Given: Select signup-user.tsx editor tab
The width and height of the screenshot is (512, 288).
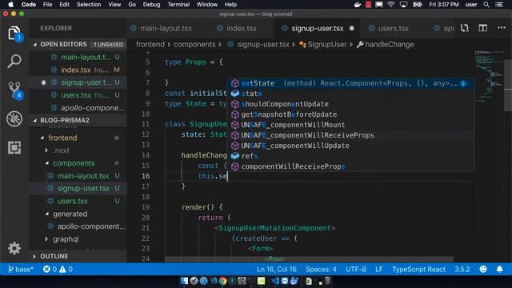Looking at the screenshot, I should coord(317,29).
